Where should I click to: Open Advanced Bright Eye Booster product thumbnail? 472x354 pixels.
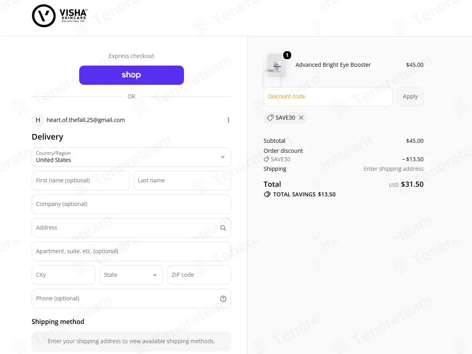pos(276,66)
